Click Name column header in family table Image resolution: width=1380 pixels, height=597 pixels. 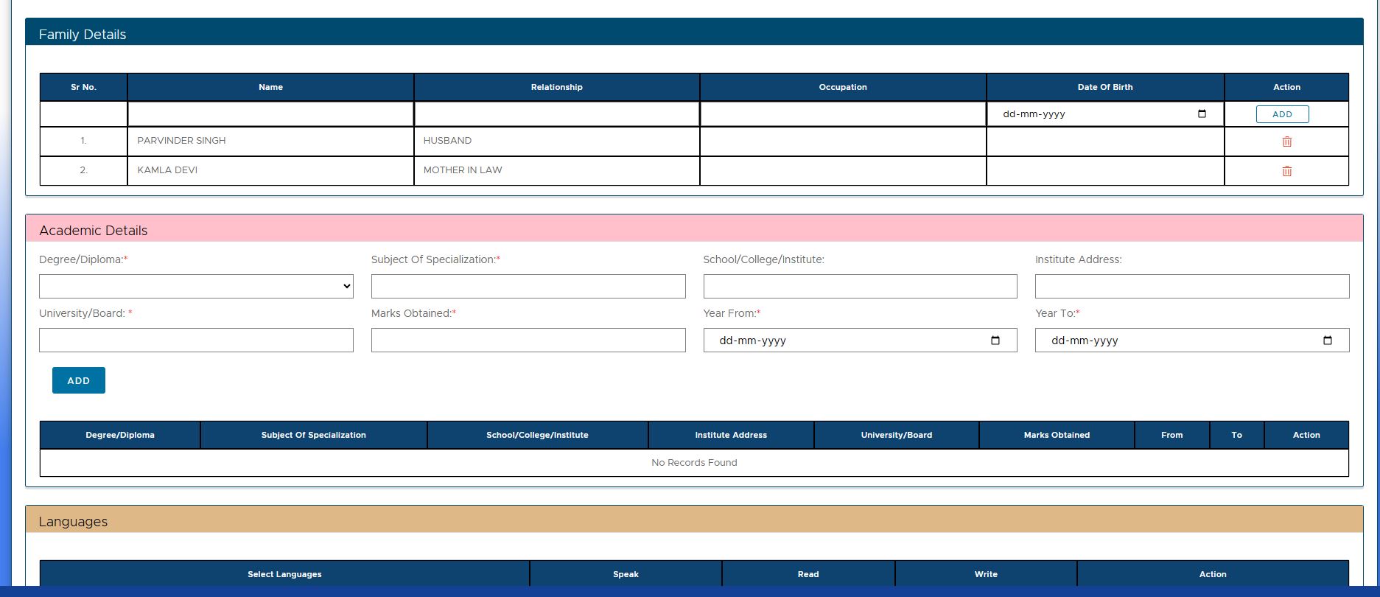coord(270,87)
